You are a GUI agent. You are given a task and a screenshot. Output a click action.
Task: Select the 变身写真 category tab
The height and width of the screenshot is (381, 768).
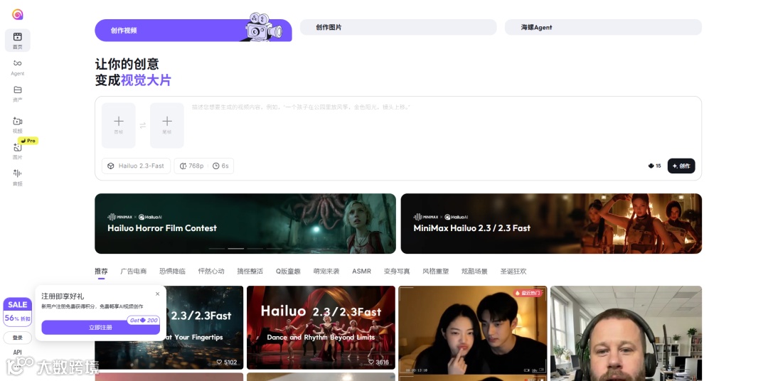(397, 272)
